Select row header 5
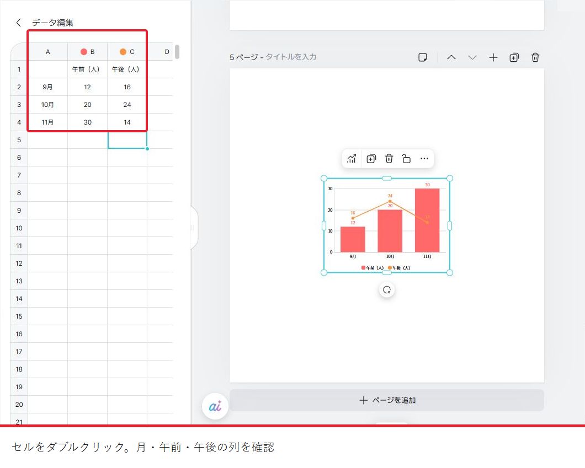 click(x=19, y=139)
